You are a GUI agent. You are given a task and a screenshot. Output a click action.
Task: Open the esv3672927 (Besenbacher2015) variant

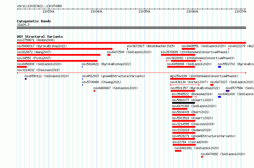coord(151,46)
